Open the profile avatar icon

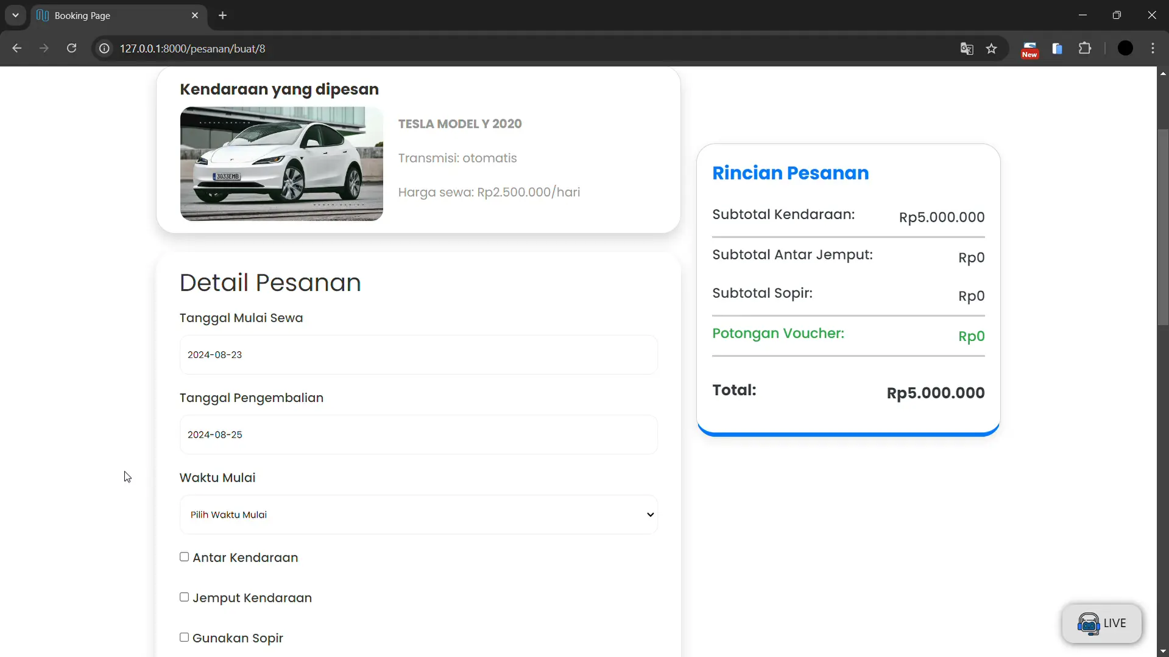1125,49
